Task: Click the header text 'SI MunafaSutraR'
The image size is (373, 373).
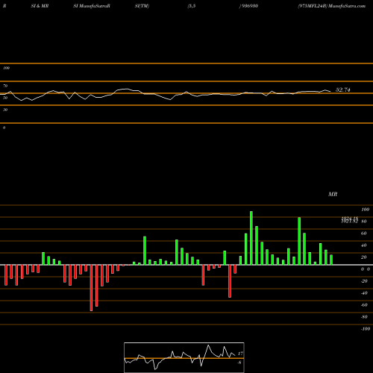Action: [92, 6]
